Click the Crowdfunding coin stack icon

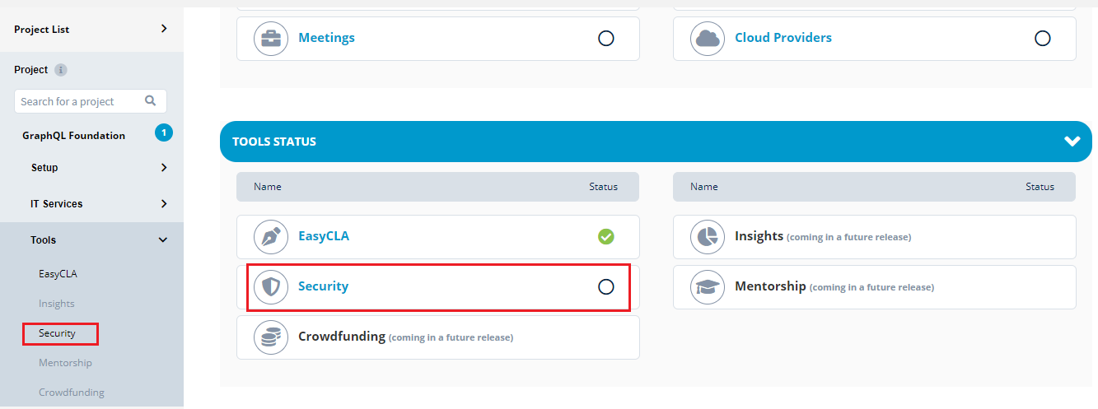click(270, 337)
